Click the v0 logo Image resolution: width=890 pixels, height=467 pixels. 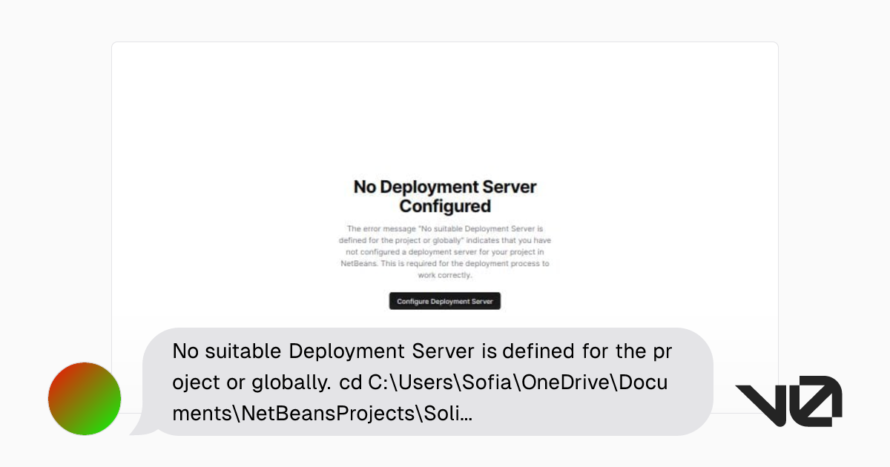coord(788,401)
